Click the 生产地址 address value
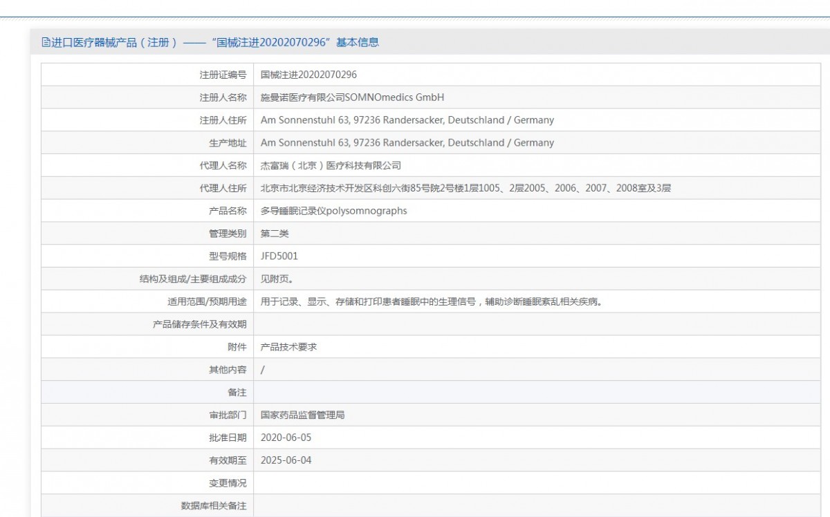 [x=407, y=143]
